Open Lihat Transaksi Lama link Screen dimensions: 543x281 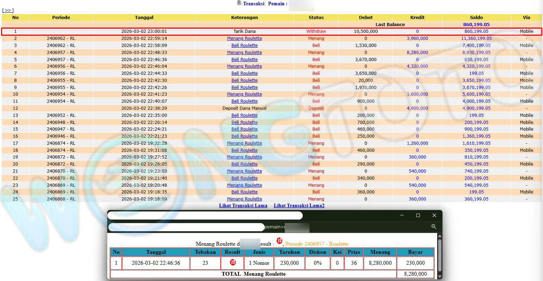(x=243, y=205)
